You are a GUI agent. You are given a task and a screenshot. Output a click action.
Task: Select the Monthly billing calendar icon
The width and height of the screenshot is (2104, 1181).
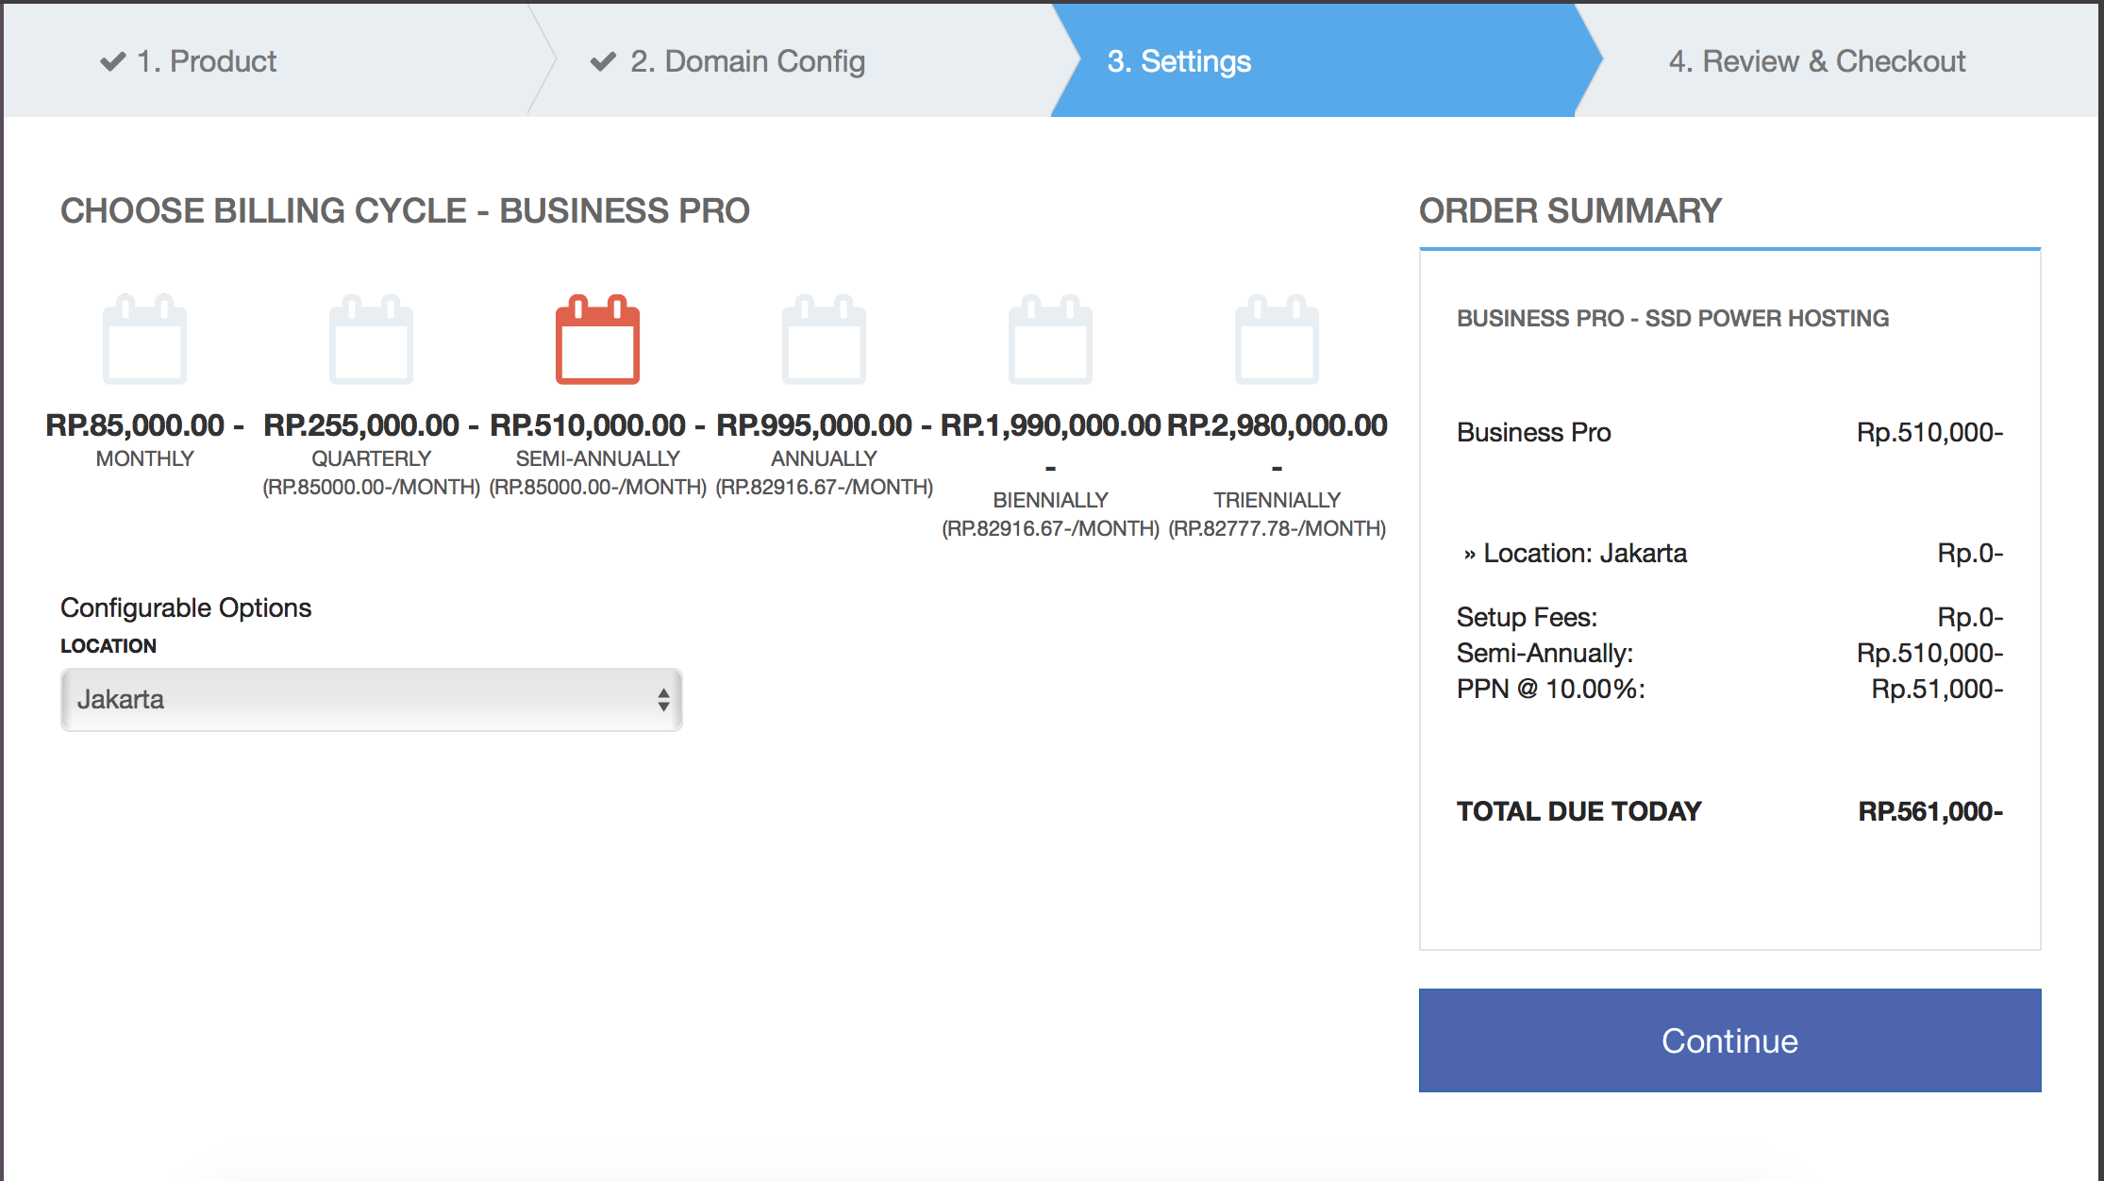(x=145, y=340)
